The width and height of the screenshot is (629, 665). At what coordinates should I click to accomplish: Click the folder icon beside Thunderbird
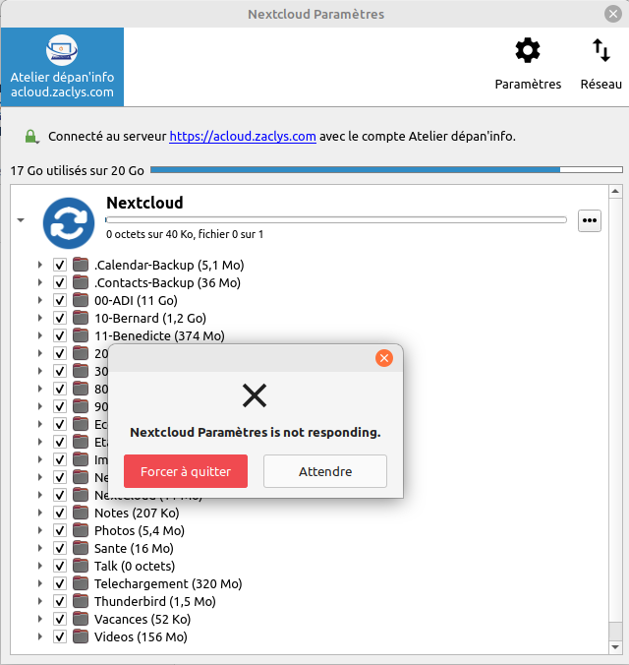click(x=81, y=601)
